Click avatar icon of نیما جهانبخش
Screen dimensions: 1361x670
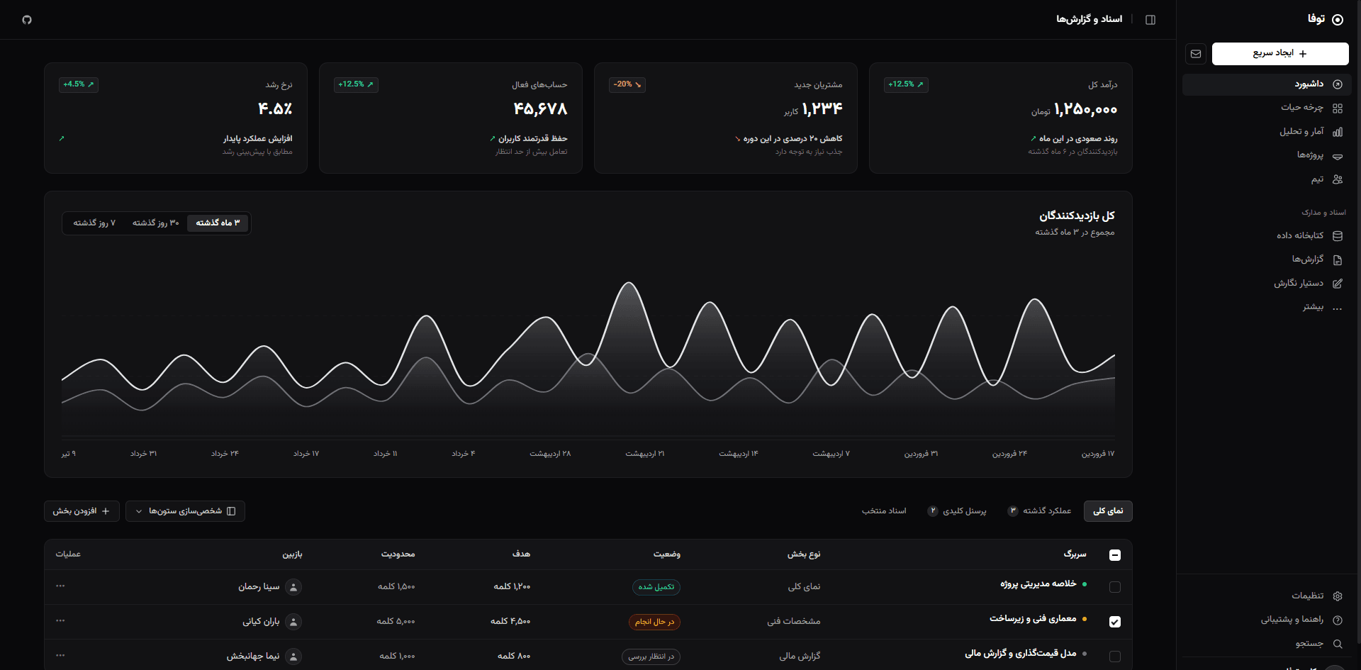[x=293, y=657]
